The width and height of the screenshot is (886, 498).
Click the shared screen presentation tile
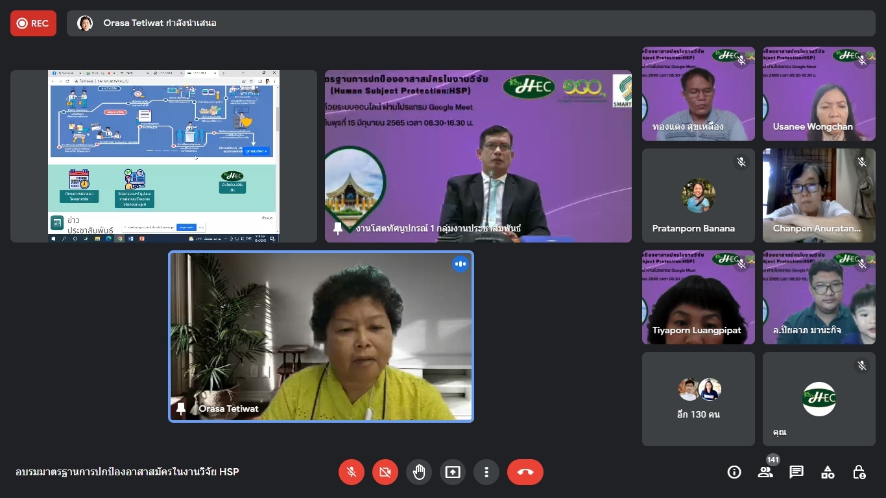click(x=163, y=156)
